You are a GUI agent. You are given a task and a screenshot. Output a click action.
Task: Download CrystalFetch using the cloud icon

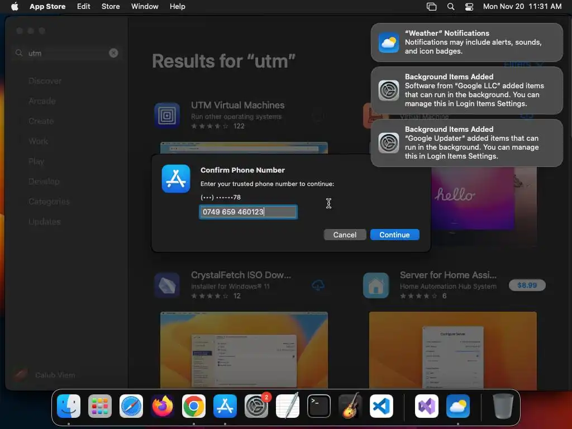point(318,285)
